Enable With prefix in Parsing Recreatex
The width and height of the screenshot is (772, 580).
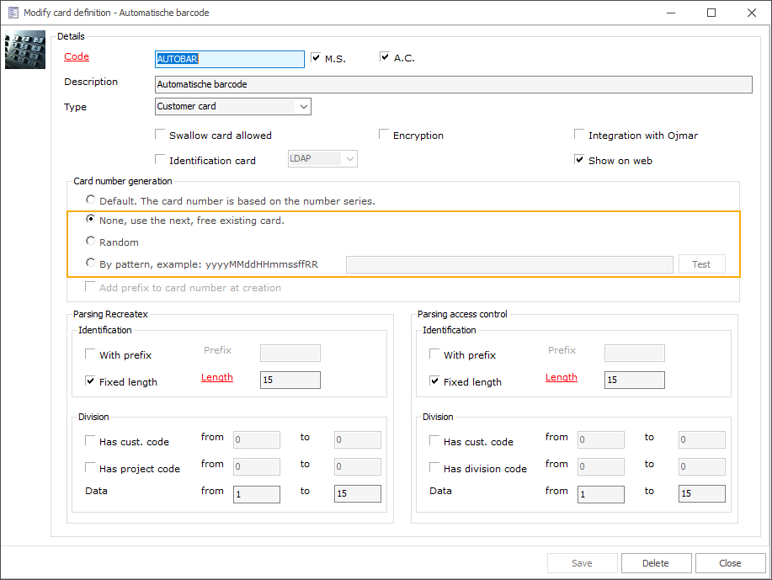point(91,354)
